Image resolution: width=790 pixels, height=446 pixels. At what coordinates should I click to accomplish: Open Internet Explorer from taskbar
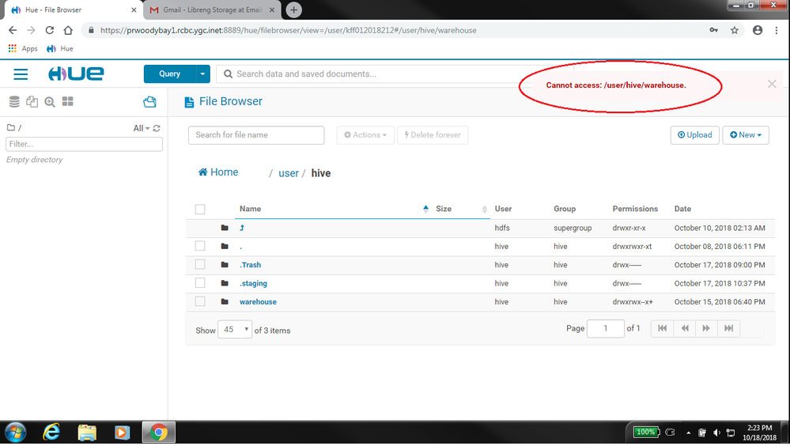tap(51, 433)
